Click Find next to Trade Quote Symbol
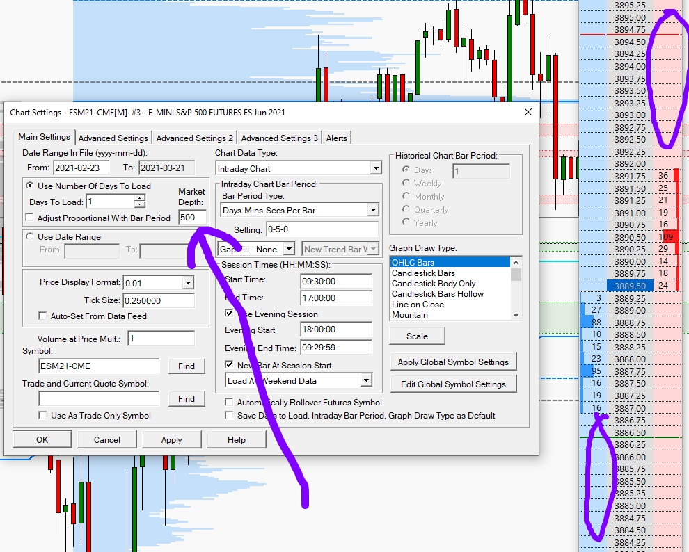The image size is (689, 552). pos(187,398)
